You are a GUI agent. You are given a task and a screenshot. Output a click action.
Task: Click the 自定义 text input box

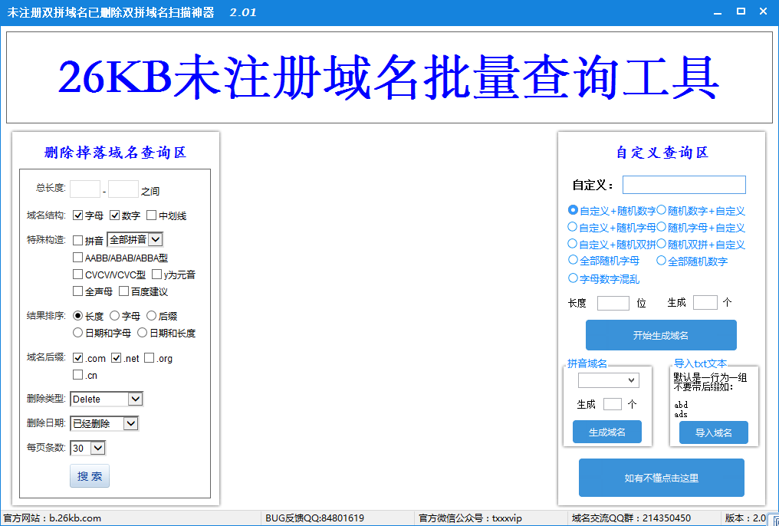tap(684, 185)
